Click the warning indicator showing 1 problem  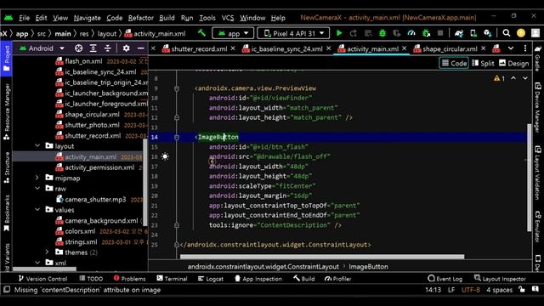coord(499,78)
